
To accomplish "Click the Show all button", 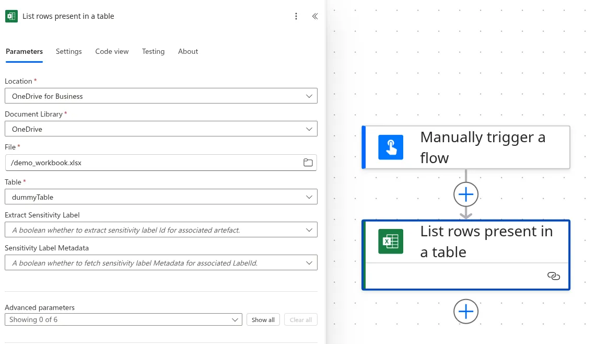I will click(x=263, y=319).
